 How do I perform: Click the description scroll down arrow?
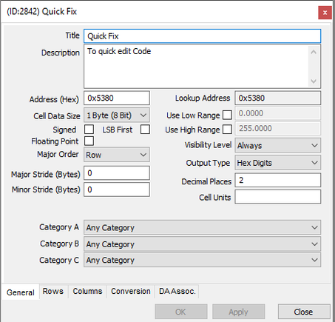pyautogui.click(x=314, y=81)
